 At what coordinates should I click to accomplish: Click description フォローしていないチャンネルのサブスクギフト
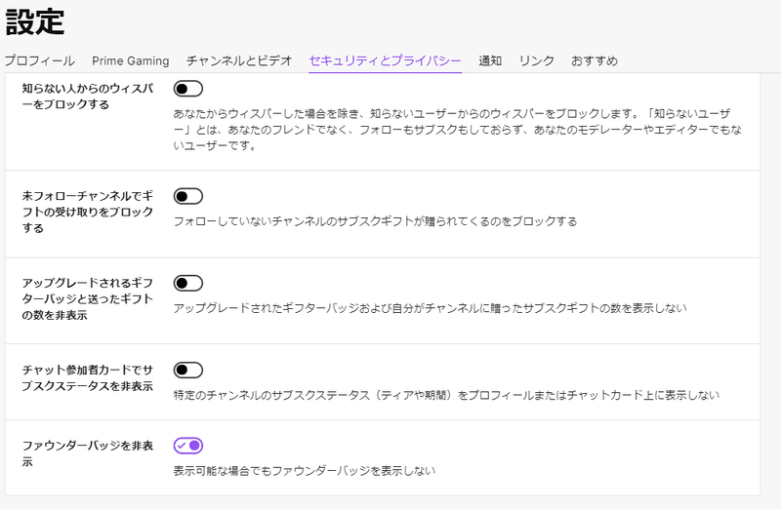(375, 221)
